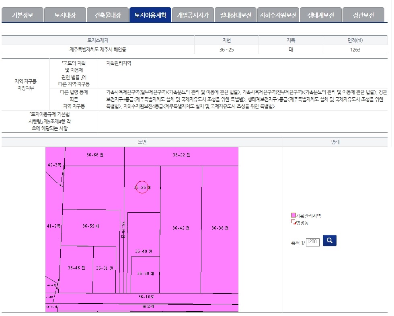The height and width of the screenshot is (316, 394).
Task: Click parcel 36-49 전 on the map
Action: pyautogui.click(x=144, y=251)
